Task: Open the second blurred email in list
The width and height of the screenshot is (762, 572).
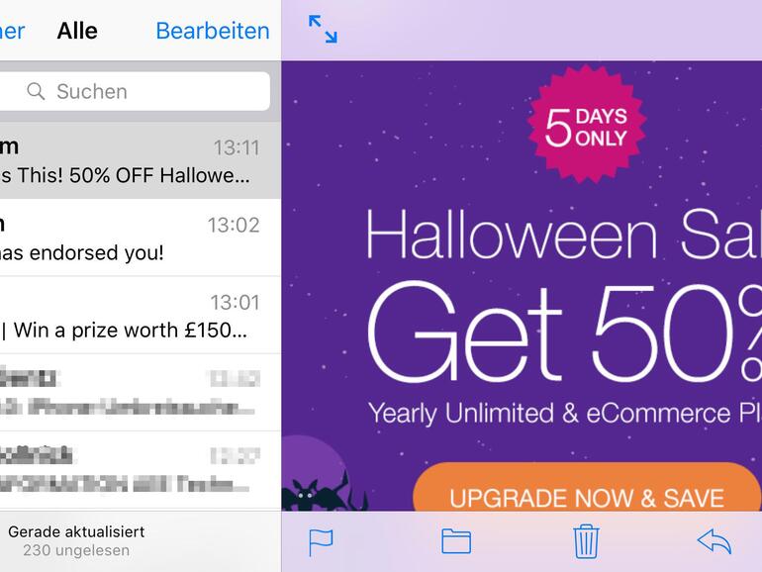Action: click(x=141, y=469)
